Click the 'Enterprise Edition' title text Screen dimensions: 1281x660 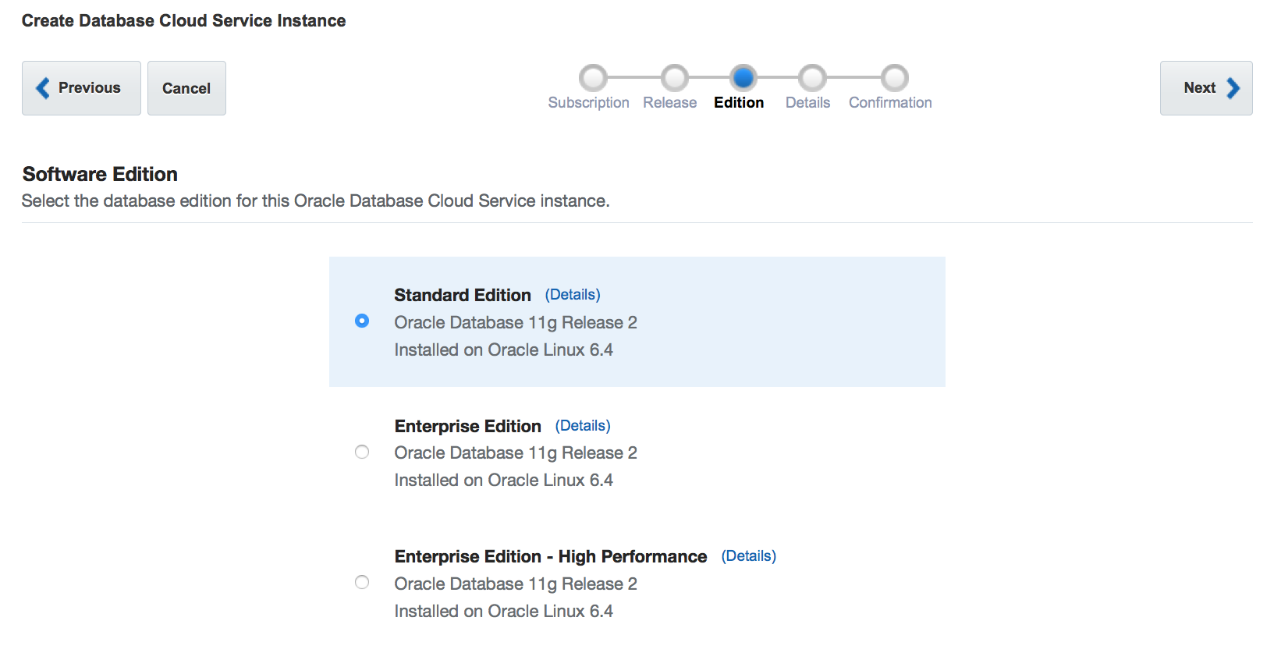coord(468,426)
